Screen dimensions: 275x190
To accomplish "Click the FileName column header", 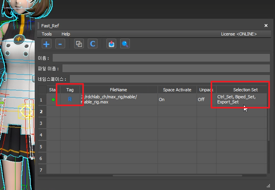I will pyautogui.click(x=118, y=90).
